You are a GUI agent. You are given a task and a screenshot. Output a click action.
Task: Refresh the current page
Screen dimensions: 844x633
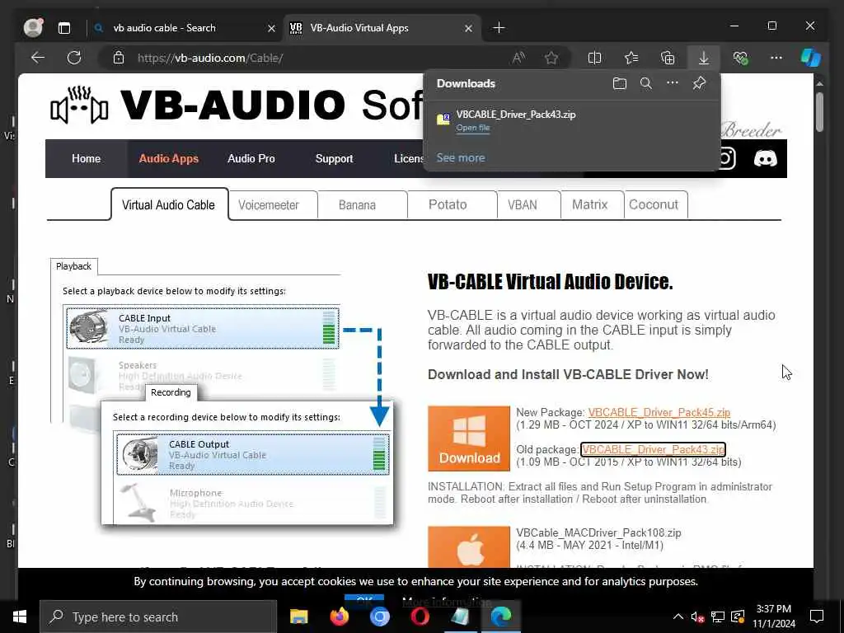74,58
